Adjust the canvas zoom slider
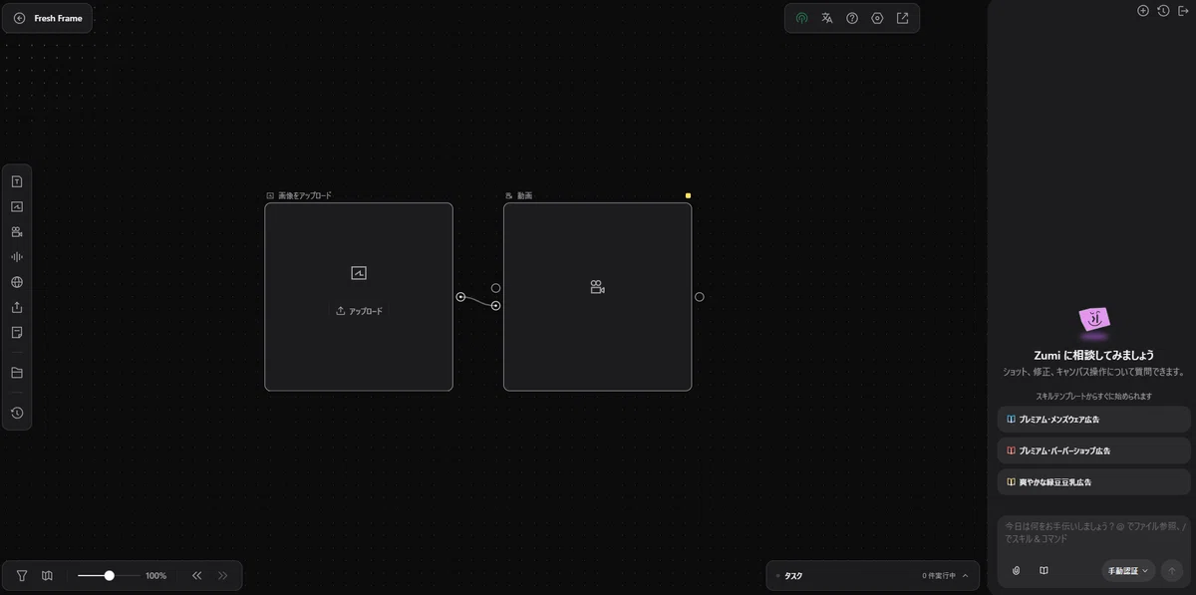Screen dimensions: 1196x595 (x=109, y=575)
